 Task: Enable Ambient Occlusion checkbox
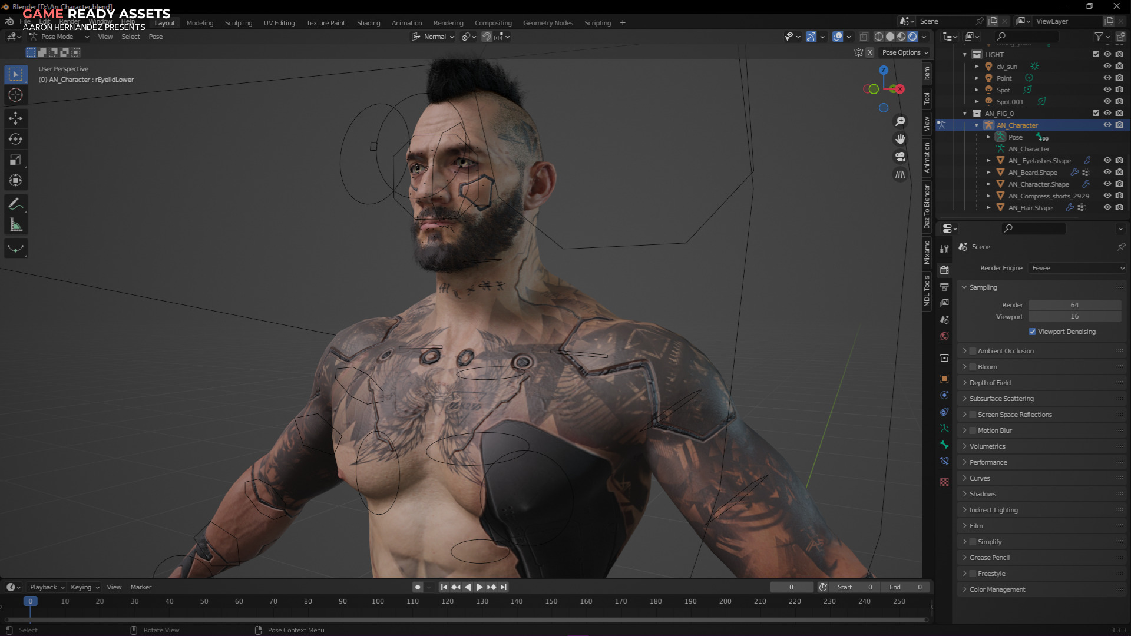pos(973,351)
